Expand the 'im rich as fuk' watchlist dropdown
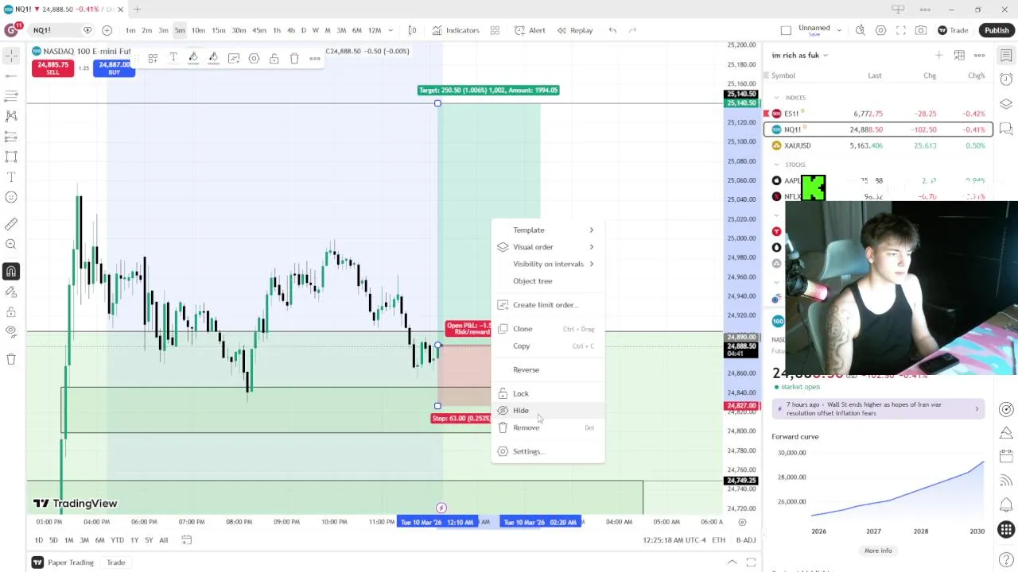The image size is (1018, 572). (x=800, y=55)
